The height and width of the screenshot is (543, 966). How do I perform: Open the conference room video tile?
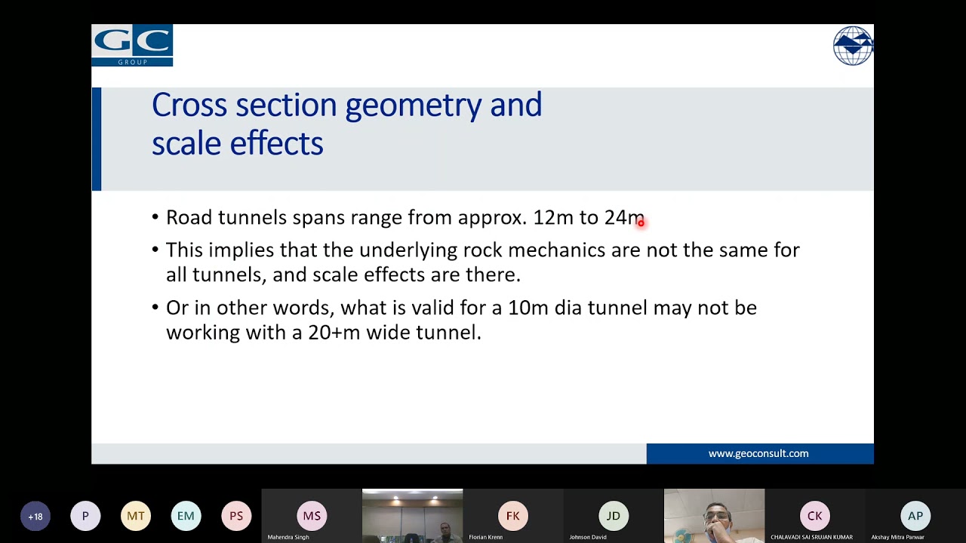click(x=412, y=516)
